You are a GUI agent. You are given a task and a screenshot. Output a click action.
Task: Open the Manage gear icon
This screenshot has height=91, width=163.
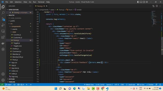(3, 80)
